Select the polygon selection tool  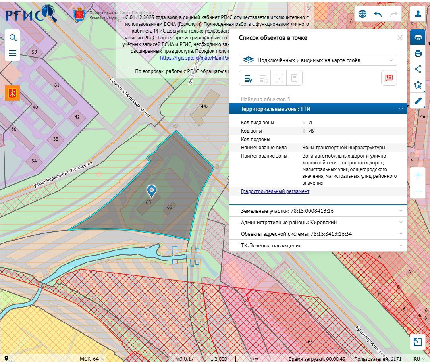418,85
